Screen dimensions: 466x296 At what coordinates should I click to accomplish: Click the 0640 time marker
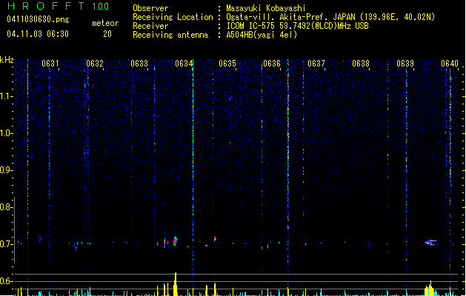450,64
